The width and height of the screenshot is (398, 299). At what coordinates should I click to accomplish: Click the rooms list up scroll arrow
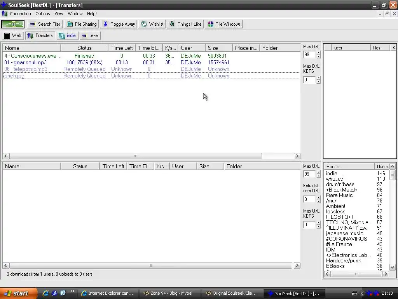click(393, 167)
